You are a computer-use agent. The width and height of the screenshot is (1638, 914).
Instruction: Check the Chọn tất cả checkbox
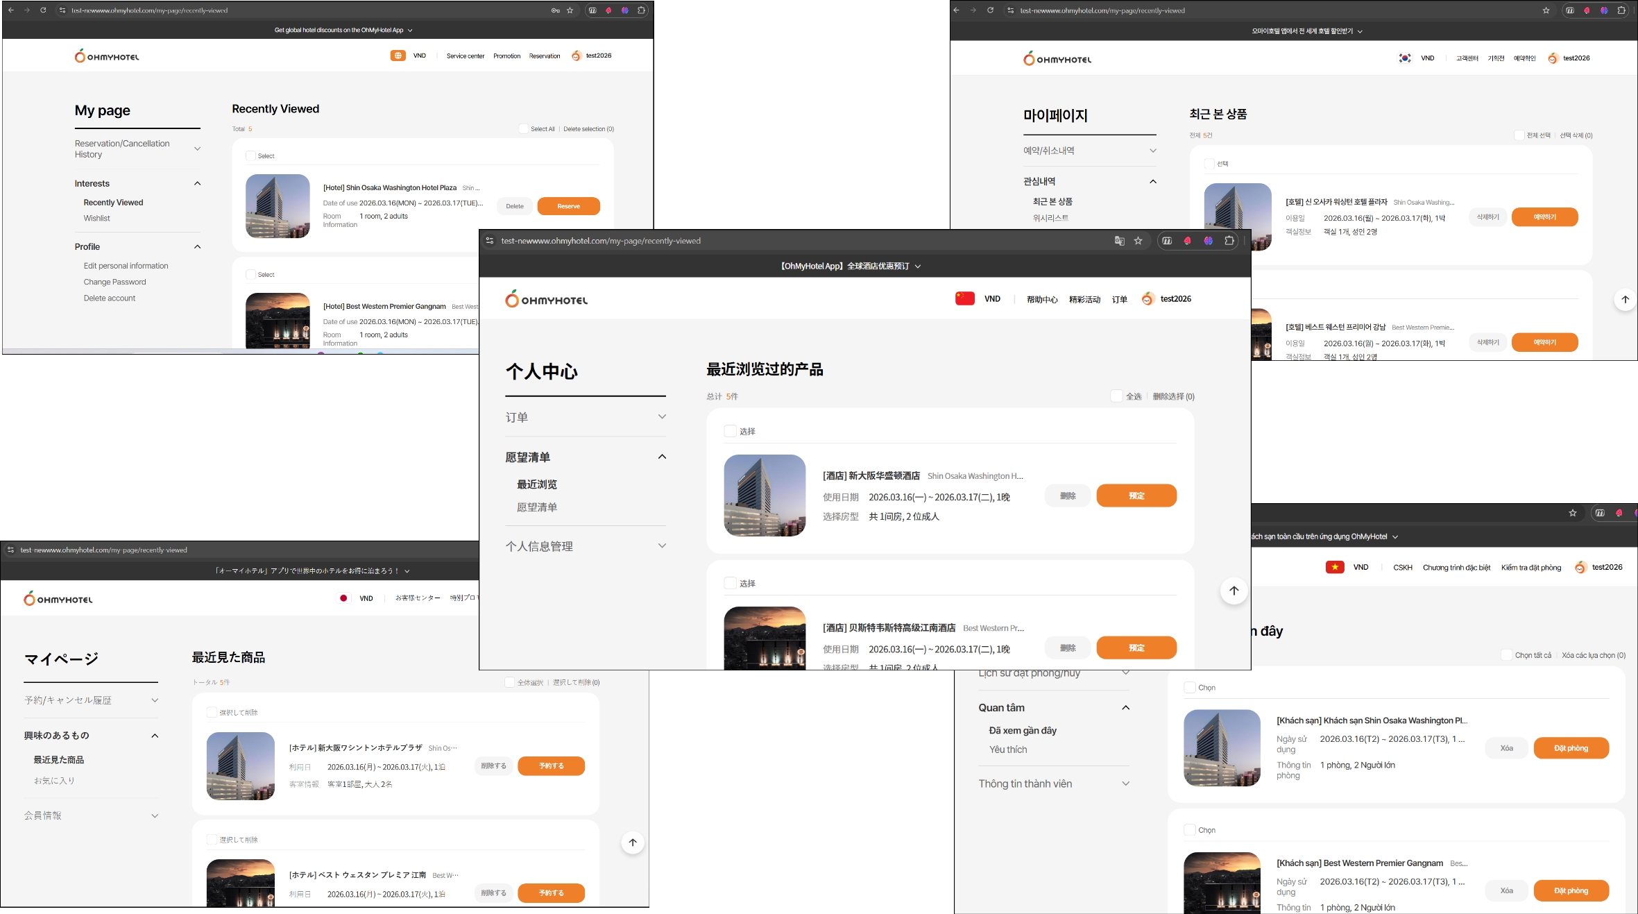[1506, 655]
